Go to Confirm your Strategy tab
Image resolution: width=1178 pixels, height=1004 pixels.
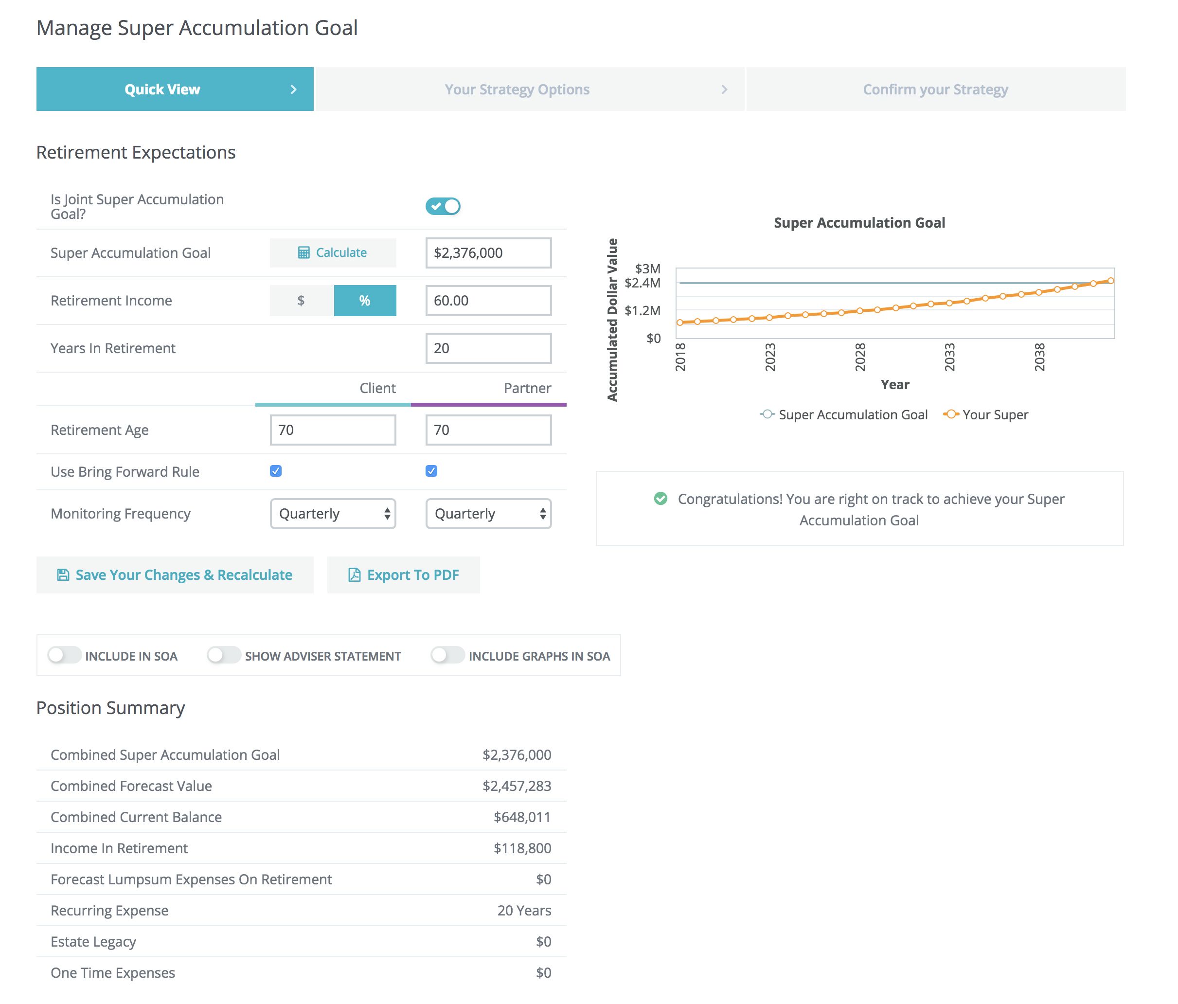point(935,89)
